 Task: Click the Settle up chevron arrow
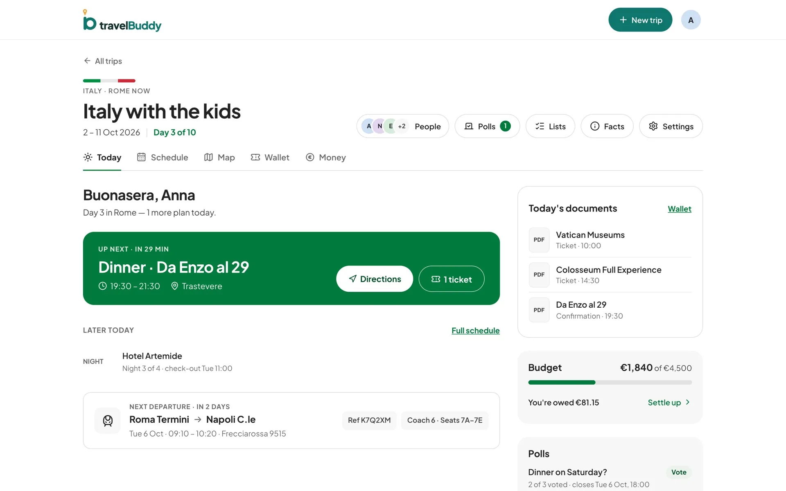[x=688, y=402]
